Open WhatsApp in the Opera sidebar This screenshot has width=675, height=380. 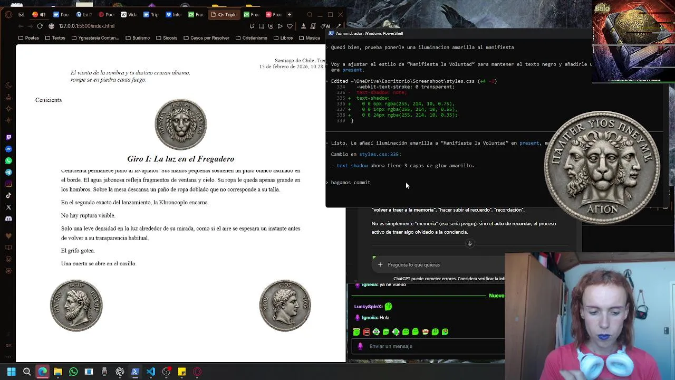tap(8, 160)
